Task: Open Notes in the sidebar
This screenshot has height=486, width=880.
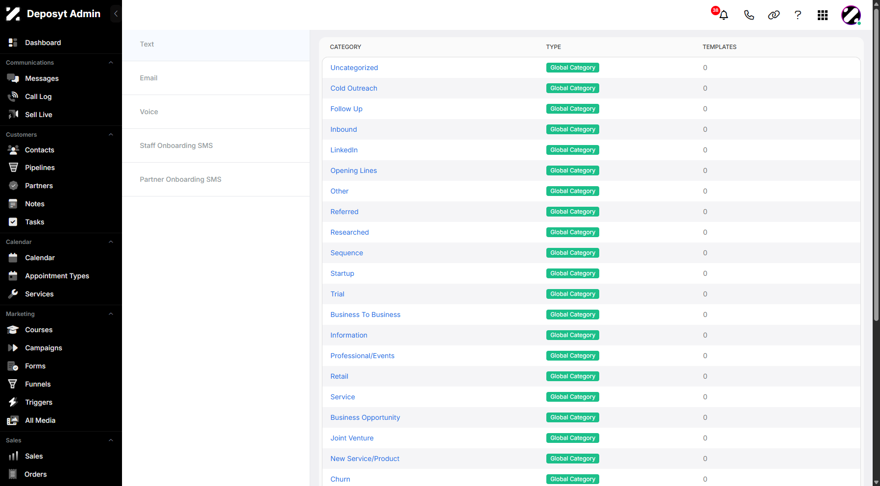Action: click(x=34, y=204)
